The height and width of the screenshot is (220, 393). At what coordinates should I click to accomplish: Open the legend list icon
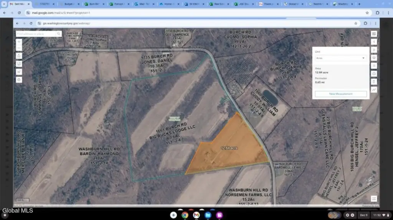point(374,65)
